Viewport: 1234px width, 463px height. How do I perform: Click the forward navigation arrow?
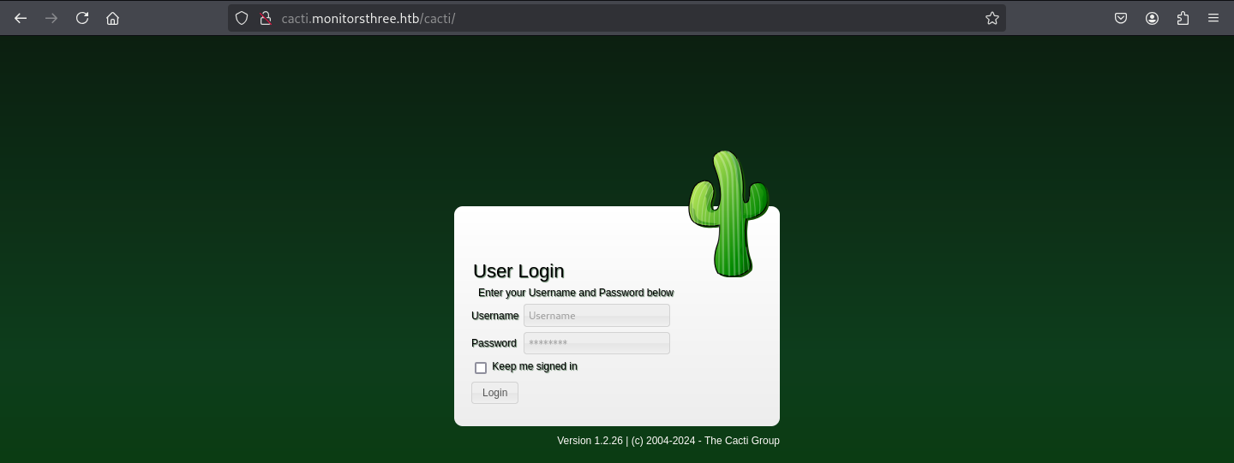[x=51, y=18]
